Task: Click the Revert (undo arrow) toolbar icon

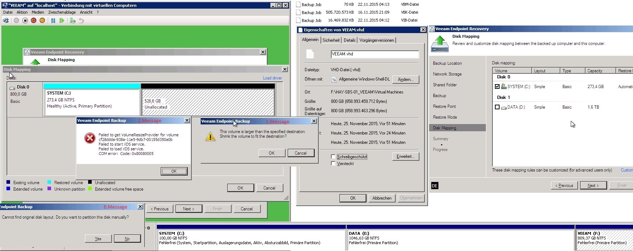Action: 81,20
